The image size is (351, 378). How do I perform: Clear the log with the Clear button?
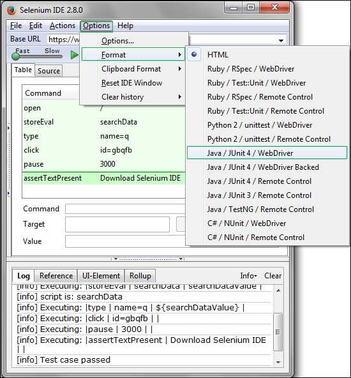tap(273, 276)
